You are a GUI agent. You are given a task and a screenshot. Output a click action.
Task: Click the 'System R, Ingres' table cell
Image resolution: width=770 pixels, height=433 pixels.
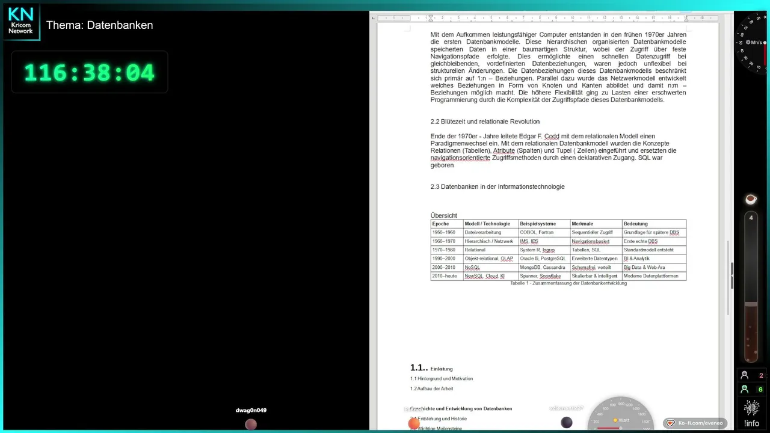[544, 250]
